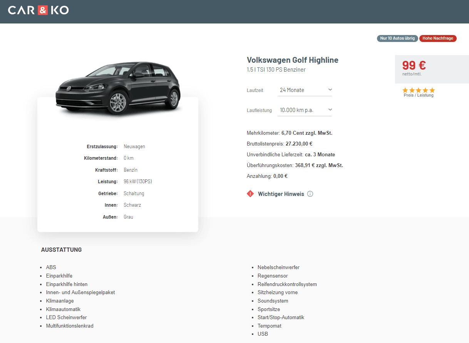Click the Einparkhilfe hinten item
The height and width of the screenshot is (343, 469).
67,284
